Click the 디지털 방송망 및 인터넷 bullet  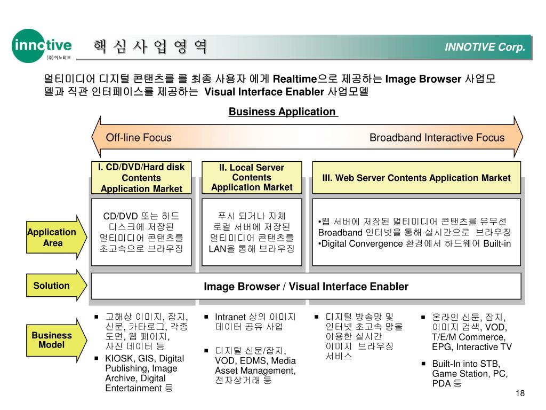[x=359, y=336]
